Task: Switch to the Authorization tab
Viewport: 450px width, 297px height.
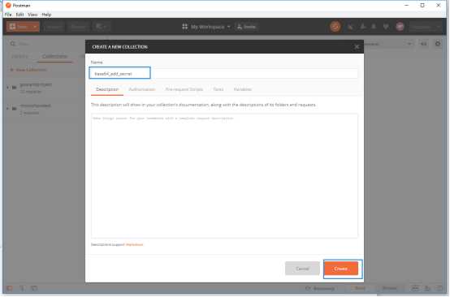Action: [142, 89]
